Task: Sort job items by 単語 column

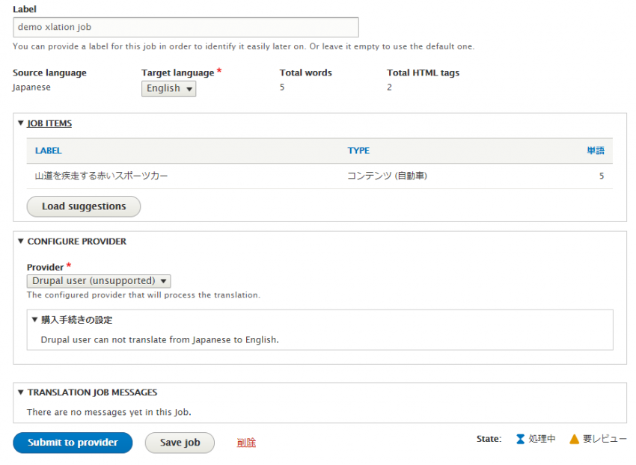Action: 595,151
